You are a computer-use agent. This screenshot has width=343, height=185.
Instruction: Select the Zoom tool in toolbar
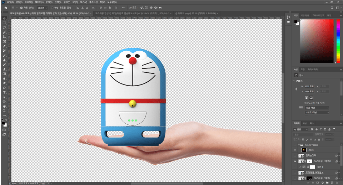pos(4,111)
